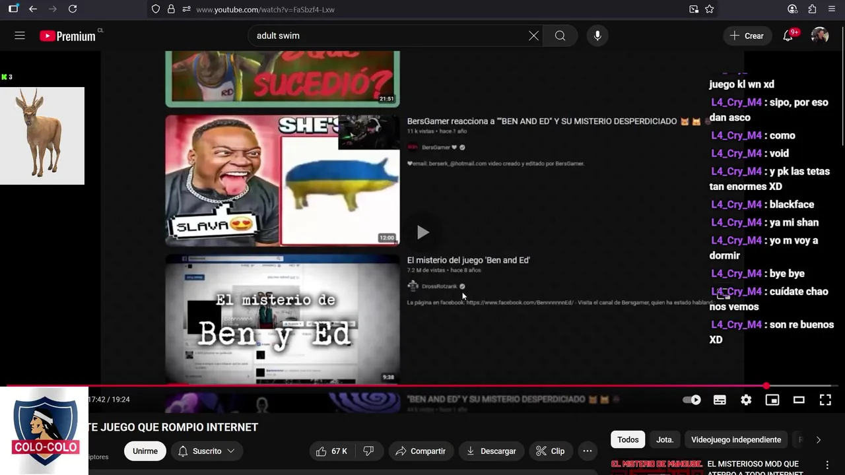Open the notifications bell
Screen dimensions: 845x475
[x=788, y=36]
